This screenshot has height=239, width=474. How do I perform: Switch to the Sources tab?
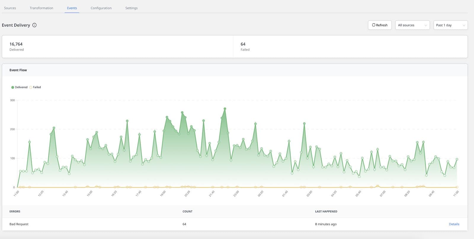pyautogui.click(x=10, y=8)
